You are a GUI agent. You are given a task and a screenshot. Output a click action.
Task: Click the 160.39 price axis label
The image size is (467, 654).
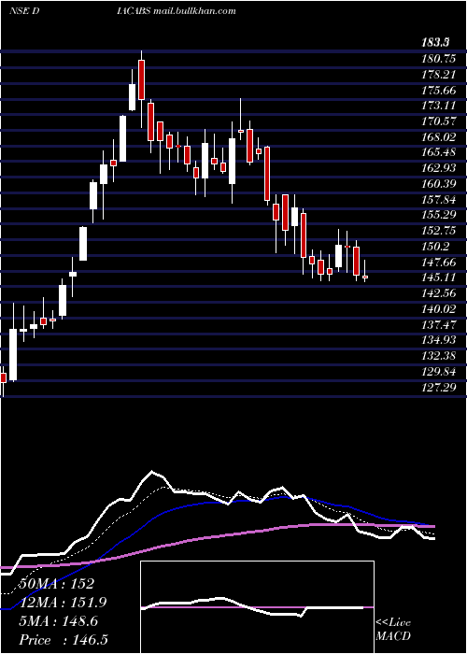coord(439,184)
